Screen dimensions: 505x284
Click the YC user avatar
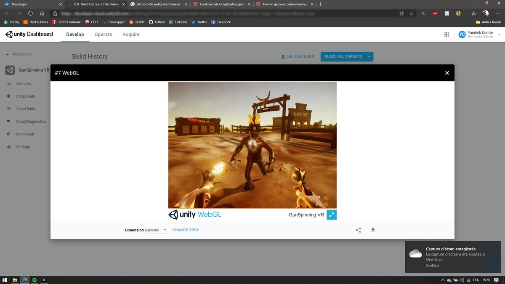click(x=462, y=35)
